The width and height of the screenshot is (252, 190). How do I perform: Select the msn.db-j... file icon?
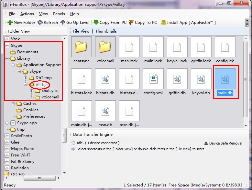[129, 111]
